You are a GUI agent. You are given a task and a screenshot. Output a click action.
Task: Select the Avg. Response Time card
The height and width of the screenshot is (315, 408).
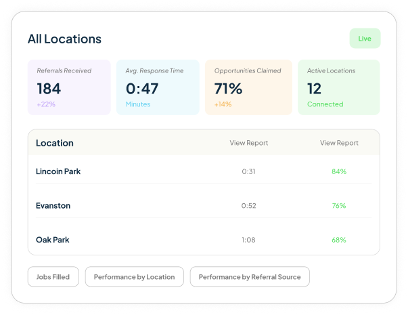click(x=158, y=87)
